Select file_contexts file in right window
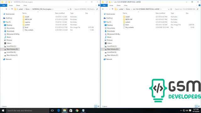 129,27
